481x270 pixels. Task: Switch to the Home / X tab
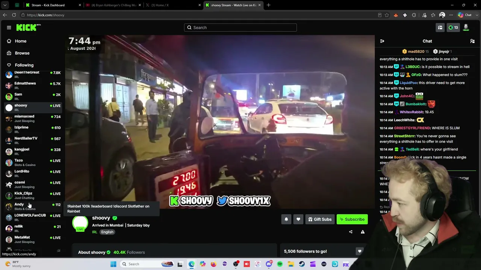tap(173, 5)
